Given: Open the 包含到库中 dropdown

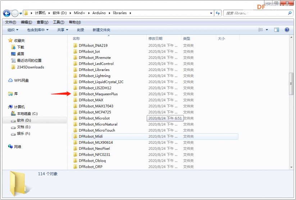Looking at the screenshot, I should [38, 30].
